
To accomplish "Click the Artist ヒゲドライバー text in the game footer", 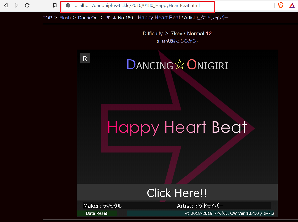I will tap(200, 206).
